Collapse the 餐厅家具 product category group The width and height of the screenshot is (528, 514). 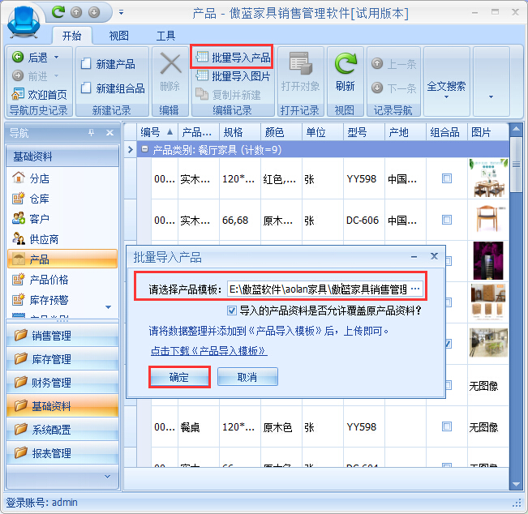(x=144, y=149)
